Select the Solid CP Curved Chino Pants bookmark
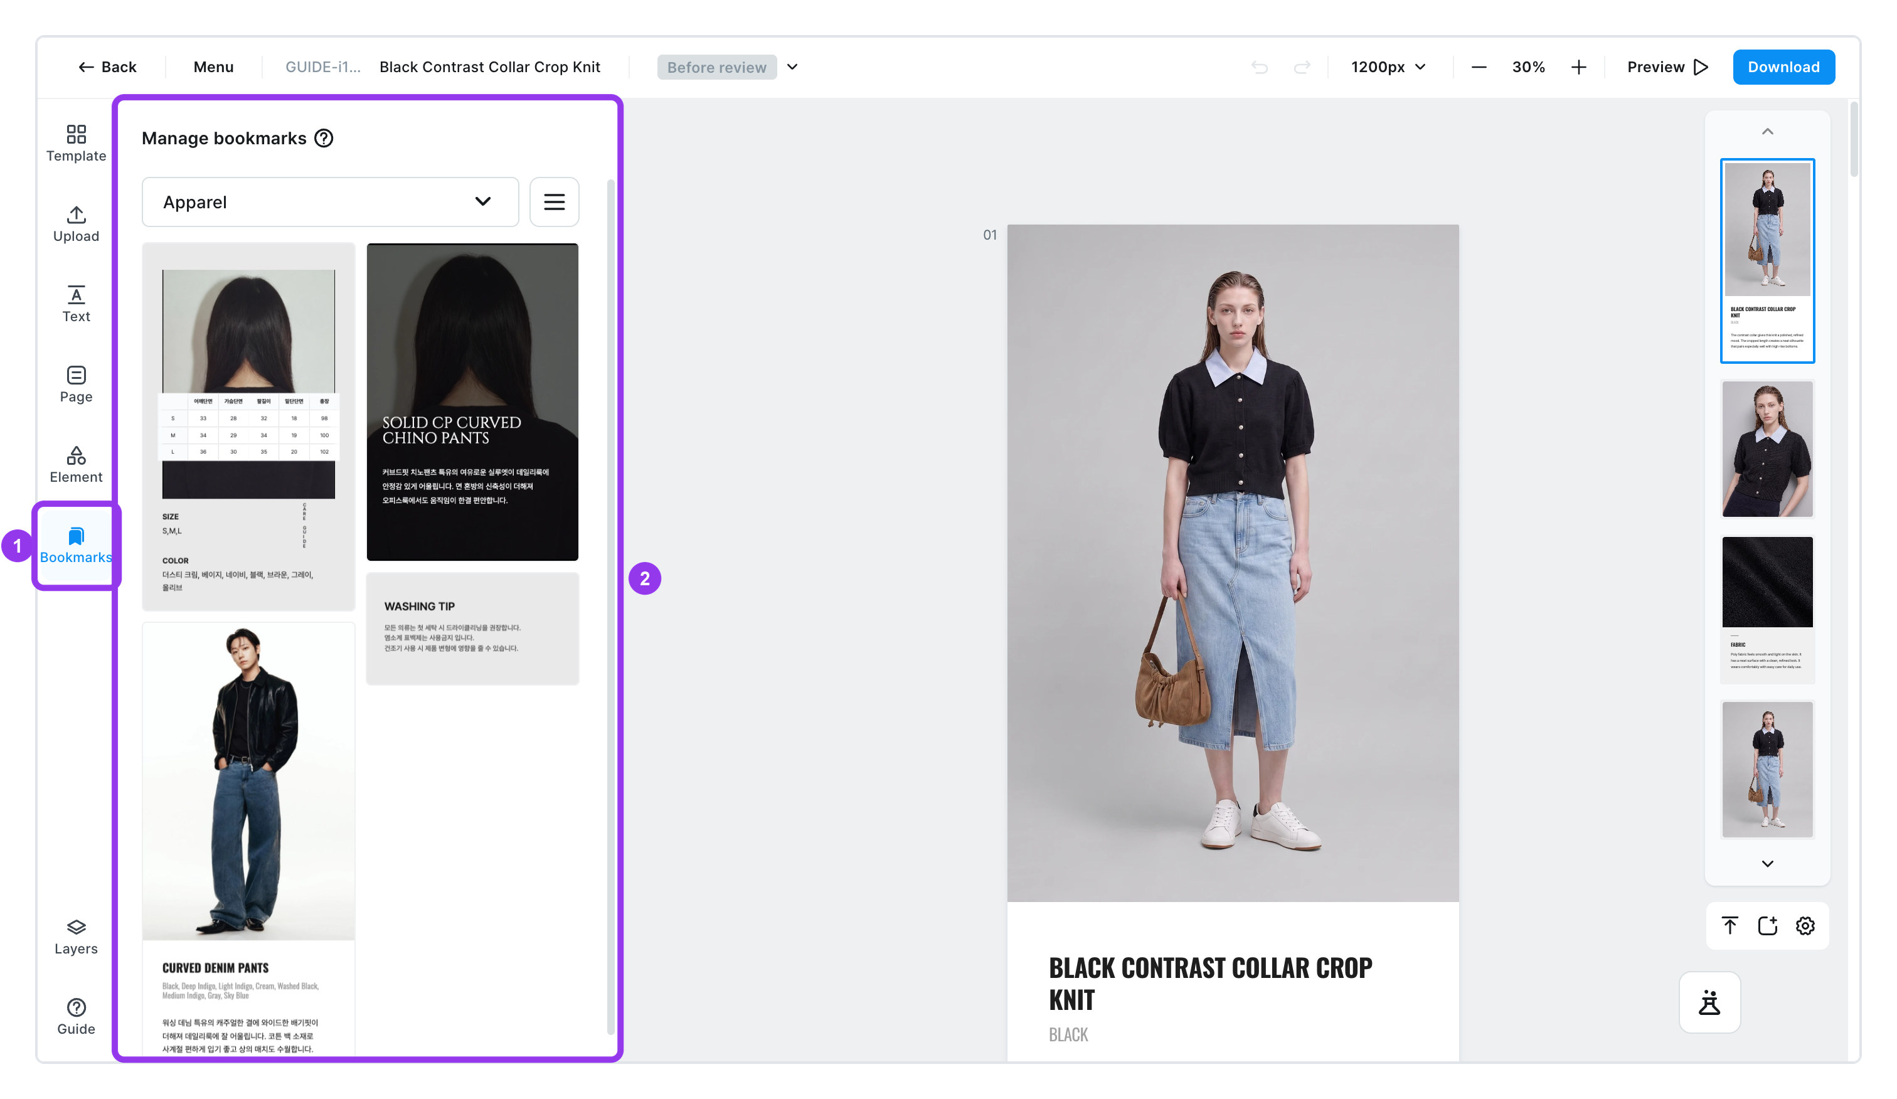The height and width of the screenshot is (1099, 1897). pos(472,402)
